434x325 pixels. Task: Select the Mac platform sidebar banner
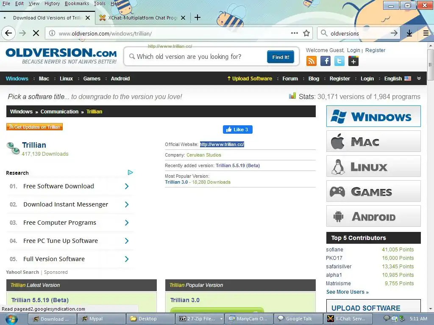[x=373, y=141]
